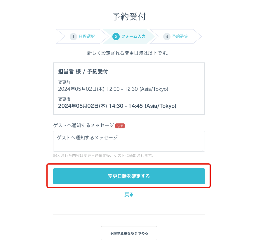Click the textarea resize handle corner
Image resolution: width=256 pixels, height=248 pixels.
203,150
